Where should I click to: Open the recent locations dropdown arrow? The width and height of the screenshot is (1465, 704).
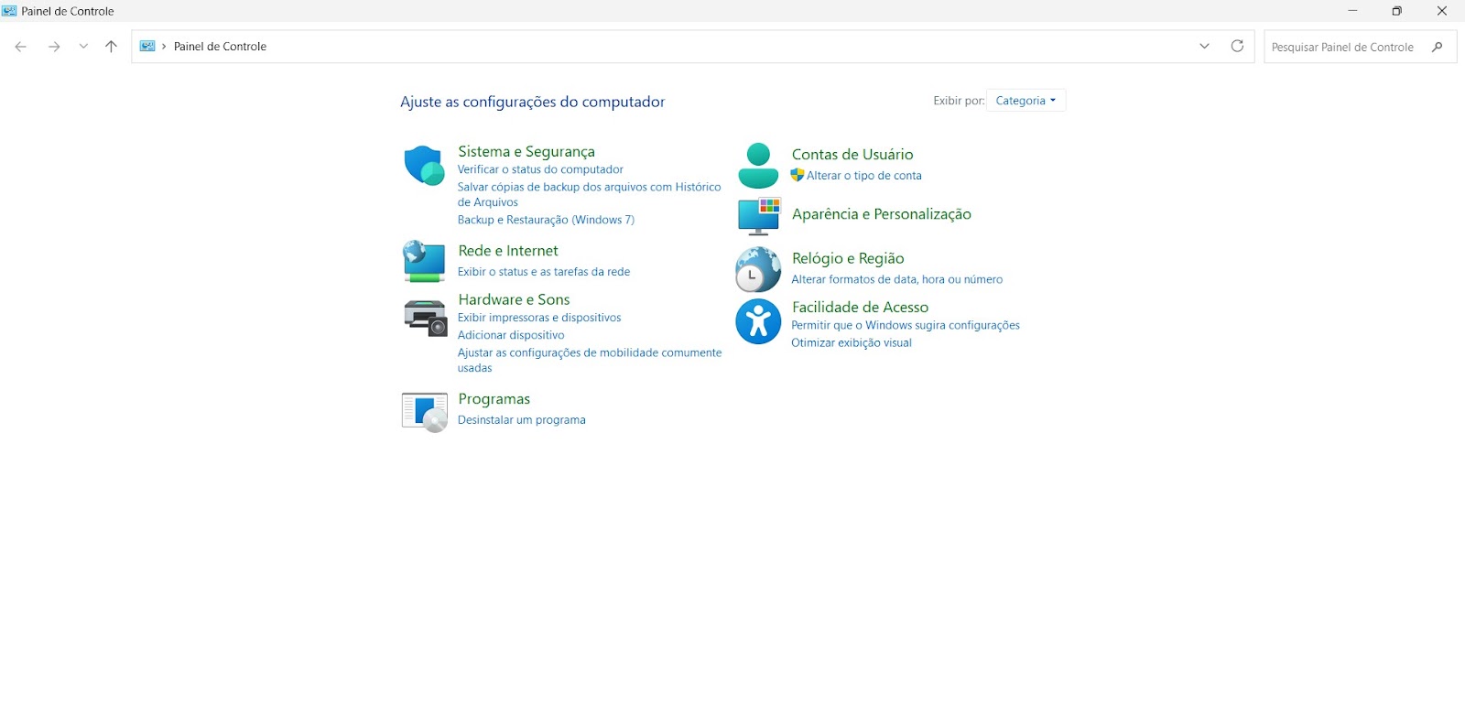coord(83,47)
